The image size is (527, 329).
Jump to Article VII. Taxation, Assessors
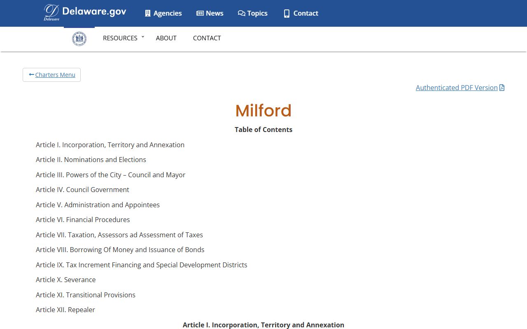119,235
